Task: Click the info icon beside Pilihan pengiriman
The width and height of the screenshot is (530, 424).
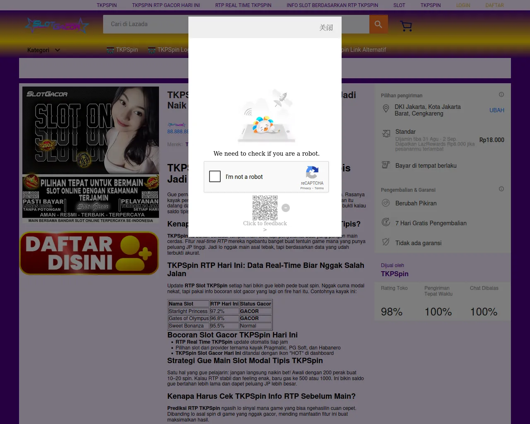Action: coord(501,94)
